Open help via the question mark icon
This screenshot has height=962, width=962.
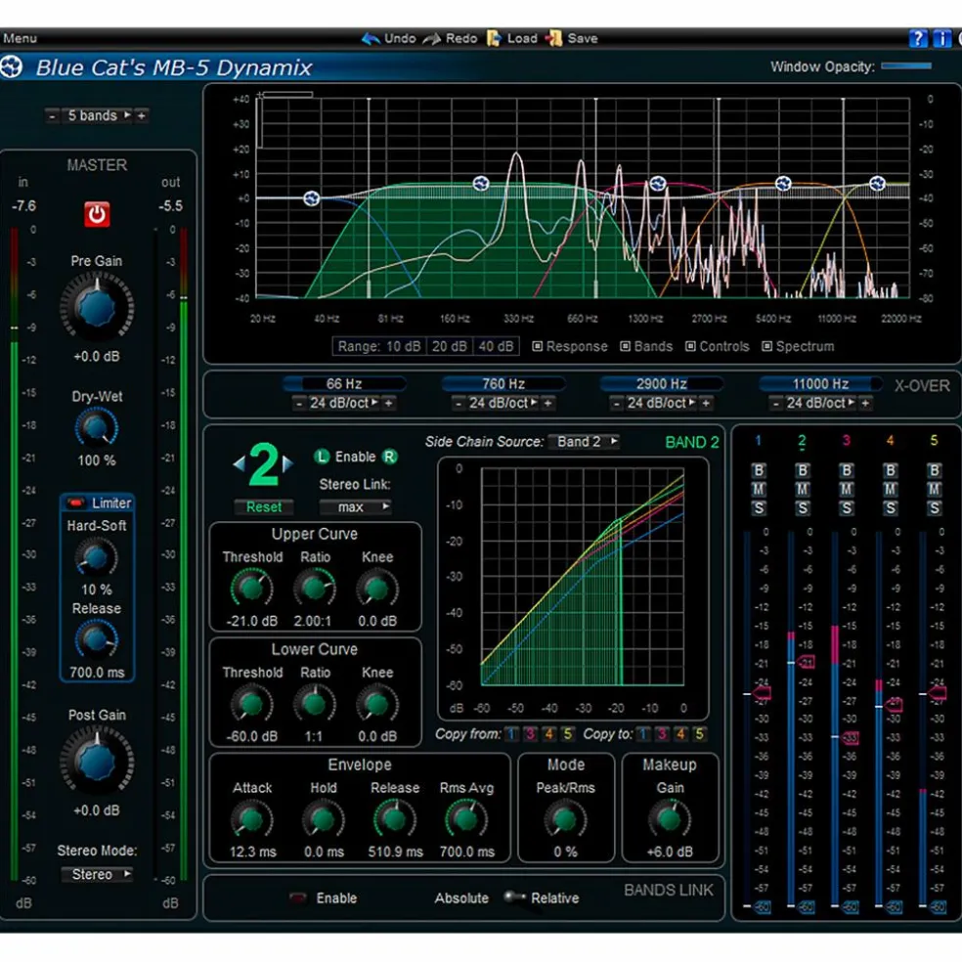click(918, 39)
